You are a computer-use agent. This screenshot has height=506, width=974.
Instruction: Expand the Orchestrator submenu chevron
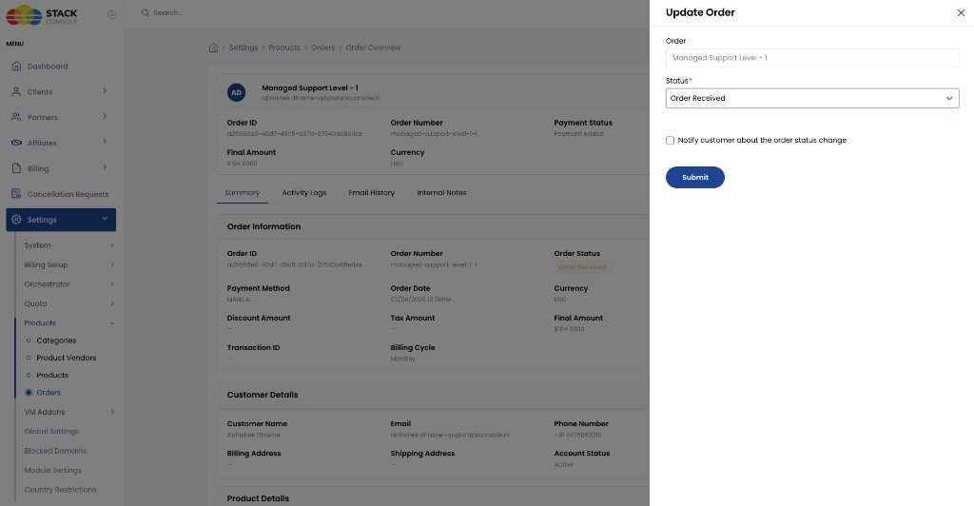coord(112,284)
